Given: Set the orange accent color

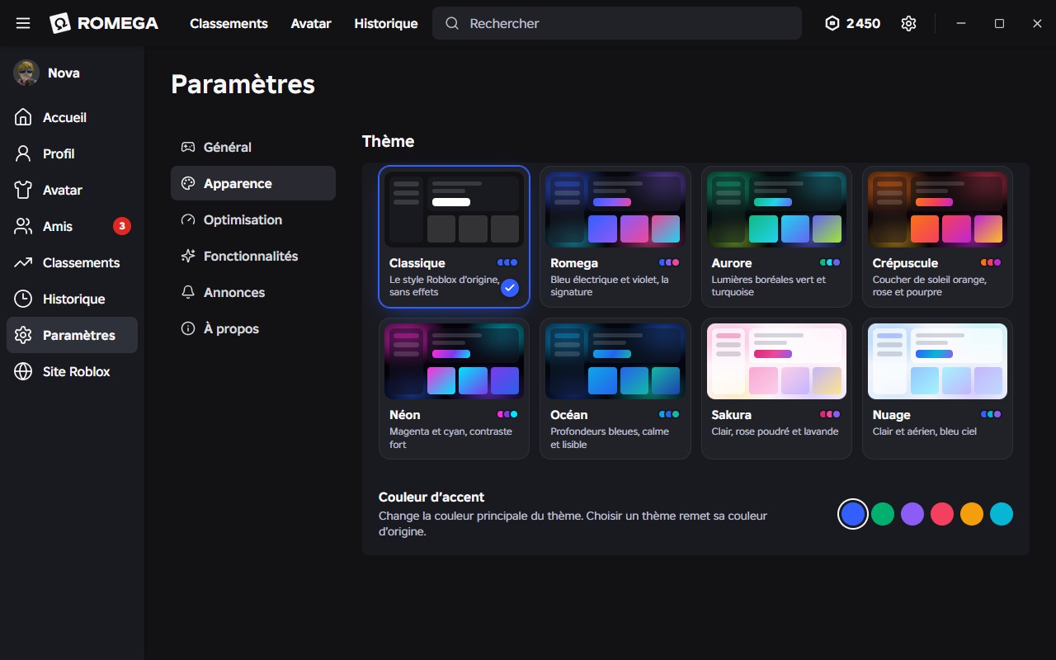Looking at the screenshot, I should click(x=972, y=514).
